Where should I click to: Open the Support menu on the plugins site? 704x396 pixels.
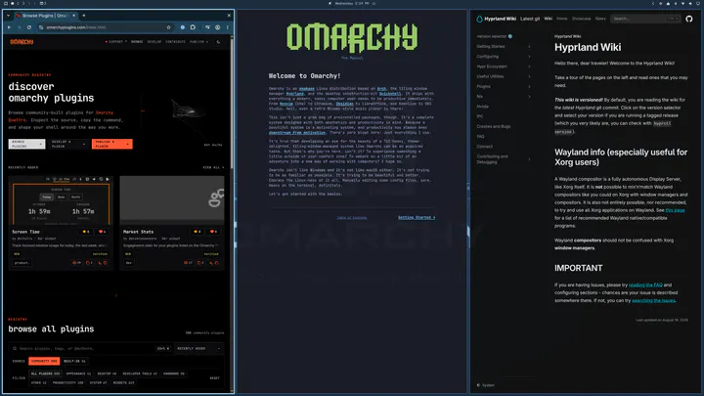pyautogui.click(x=115, y=42)
